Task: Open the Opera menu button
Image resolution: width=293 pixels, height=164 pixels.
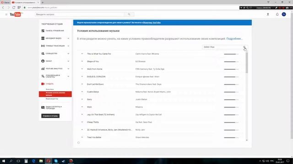Action: [x=5, y=2]
